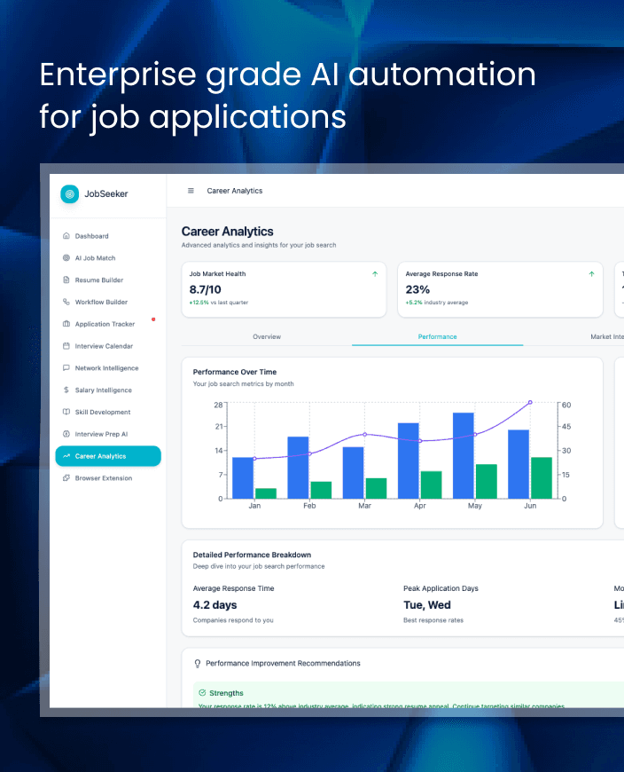This screenshot has height=772, width=624.
Task: Click the Workflow Builder icon
Action: (66, 302)
